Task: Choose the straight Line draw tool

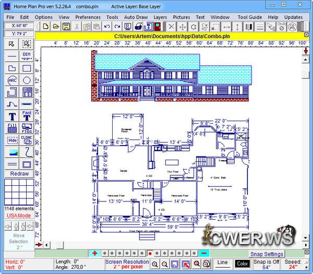Action: click(x=12, y=56)
